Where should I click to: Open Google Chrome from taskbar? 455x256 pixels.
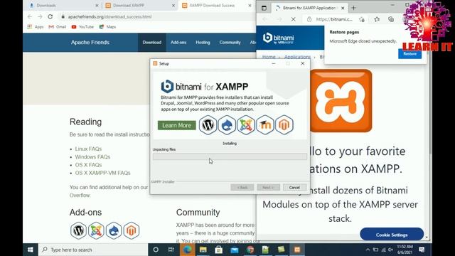click(x=250, y=250)
